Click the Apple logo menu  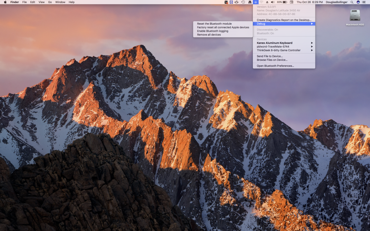(x=5, y=2)
